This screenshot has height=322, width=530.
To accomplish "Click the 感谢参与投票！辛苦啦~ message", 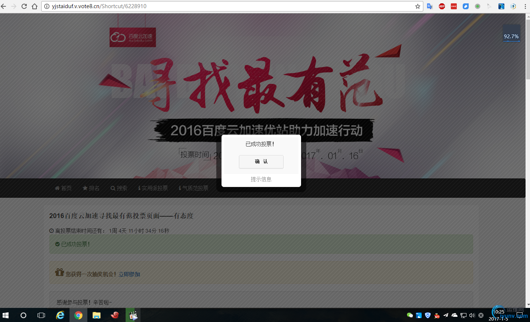I will click(x=84, y=302).
